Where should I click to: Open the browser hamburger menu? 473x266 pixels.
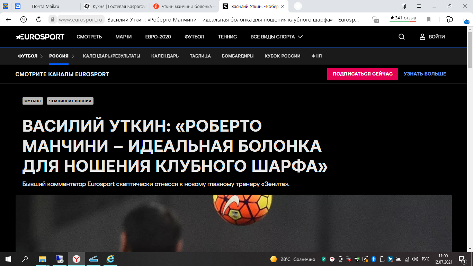[419, 6]
